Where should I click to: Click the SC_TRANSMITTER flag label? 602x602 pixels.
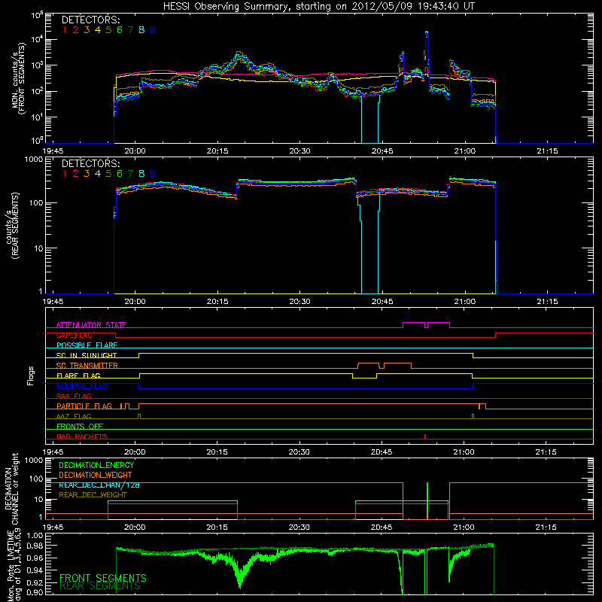coord(87,366)
